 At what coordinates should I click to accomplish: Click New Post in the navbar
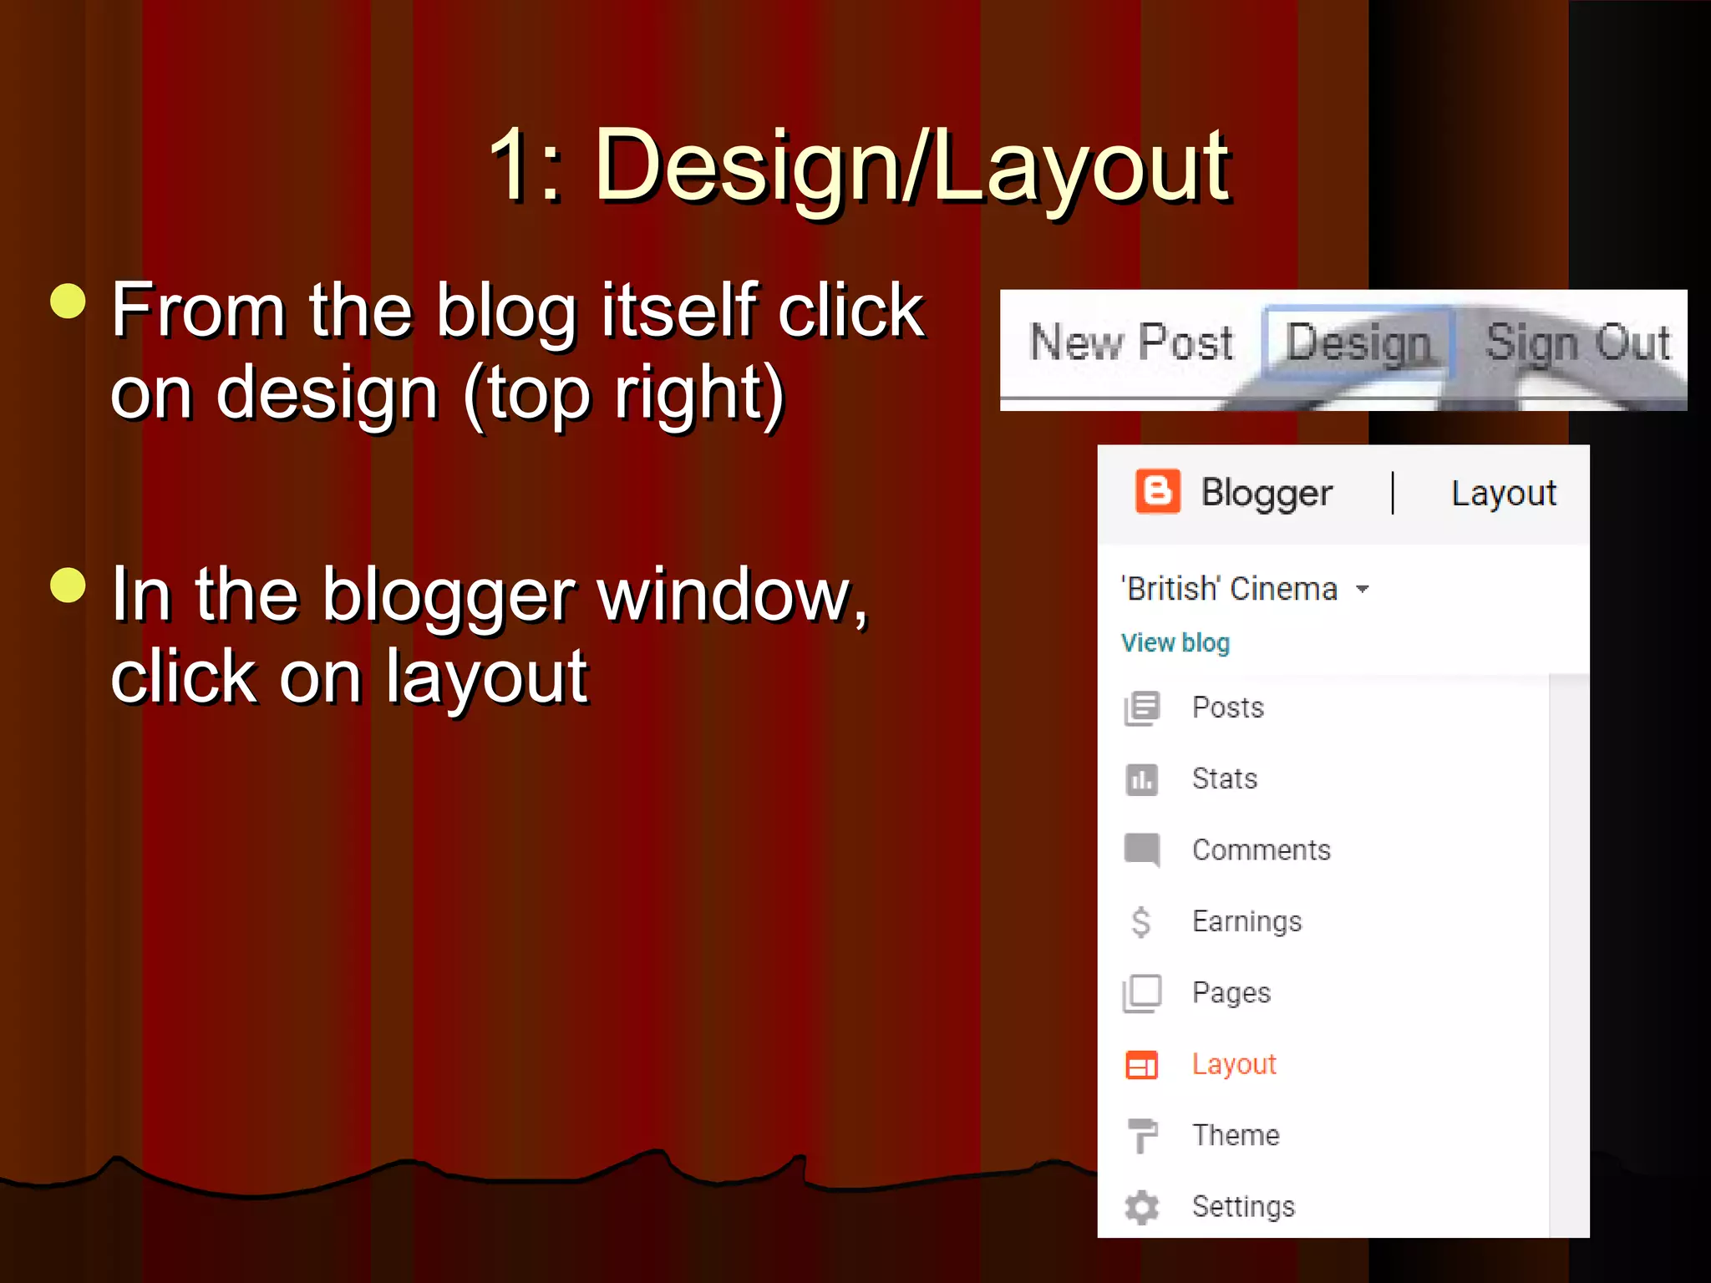[x=1131, y=342]
